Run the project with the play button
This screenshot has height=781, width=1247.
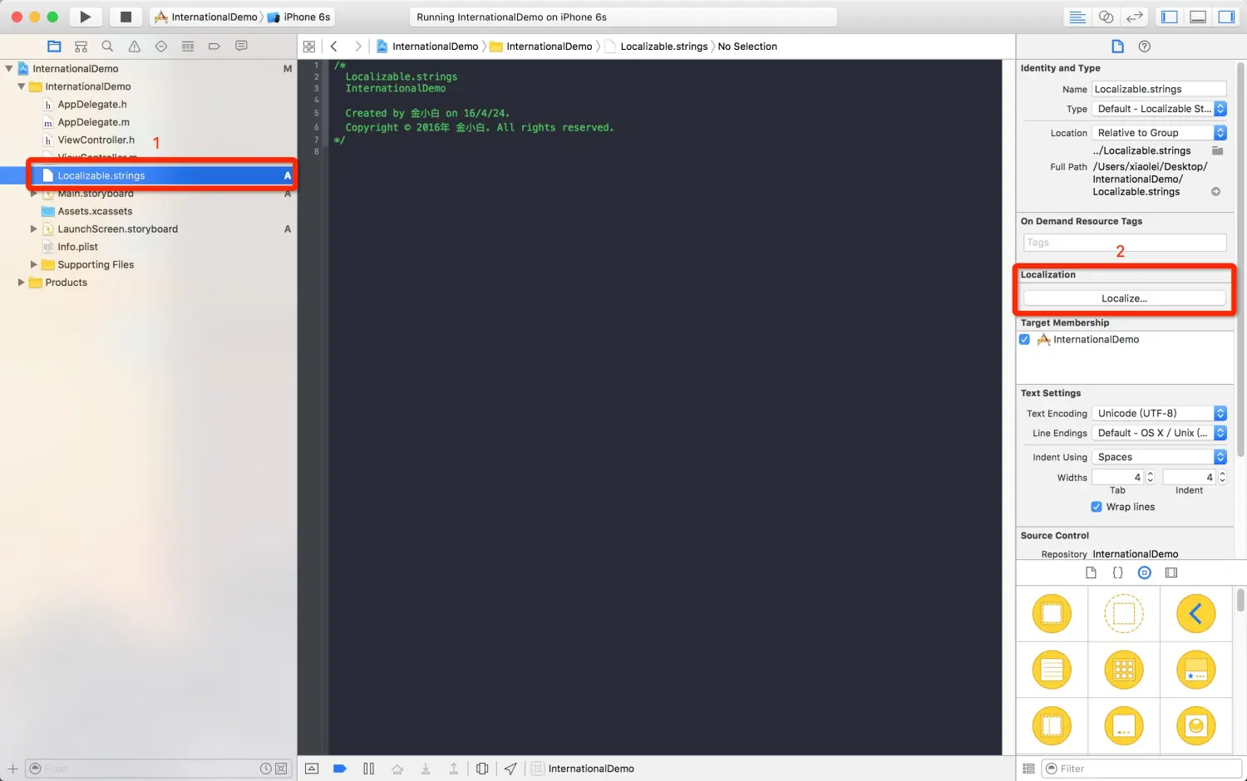(85, 17)
